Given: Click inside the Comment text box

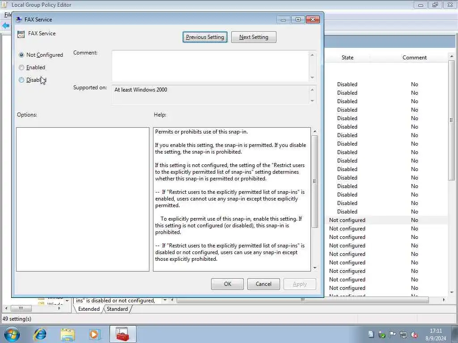Looking at the screenshot, I should point(210,66).
